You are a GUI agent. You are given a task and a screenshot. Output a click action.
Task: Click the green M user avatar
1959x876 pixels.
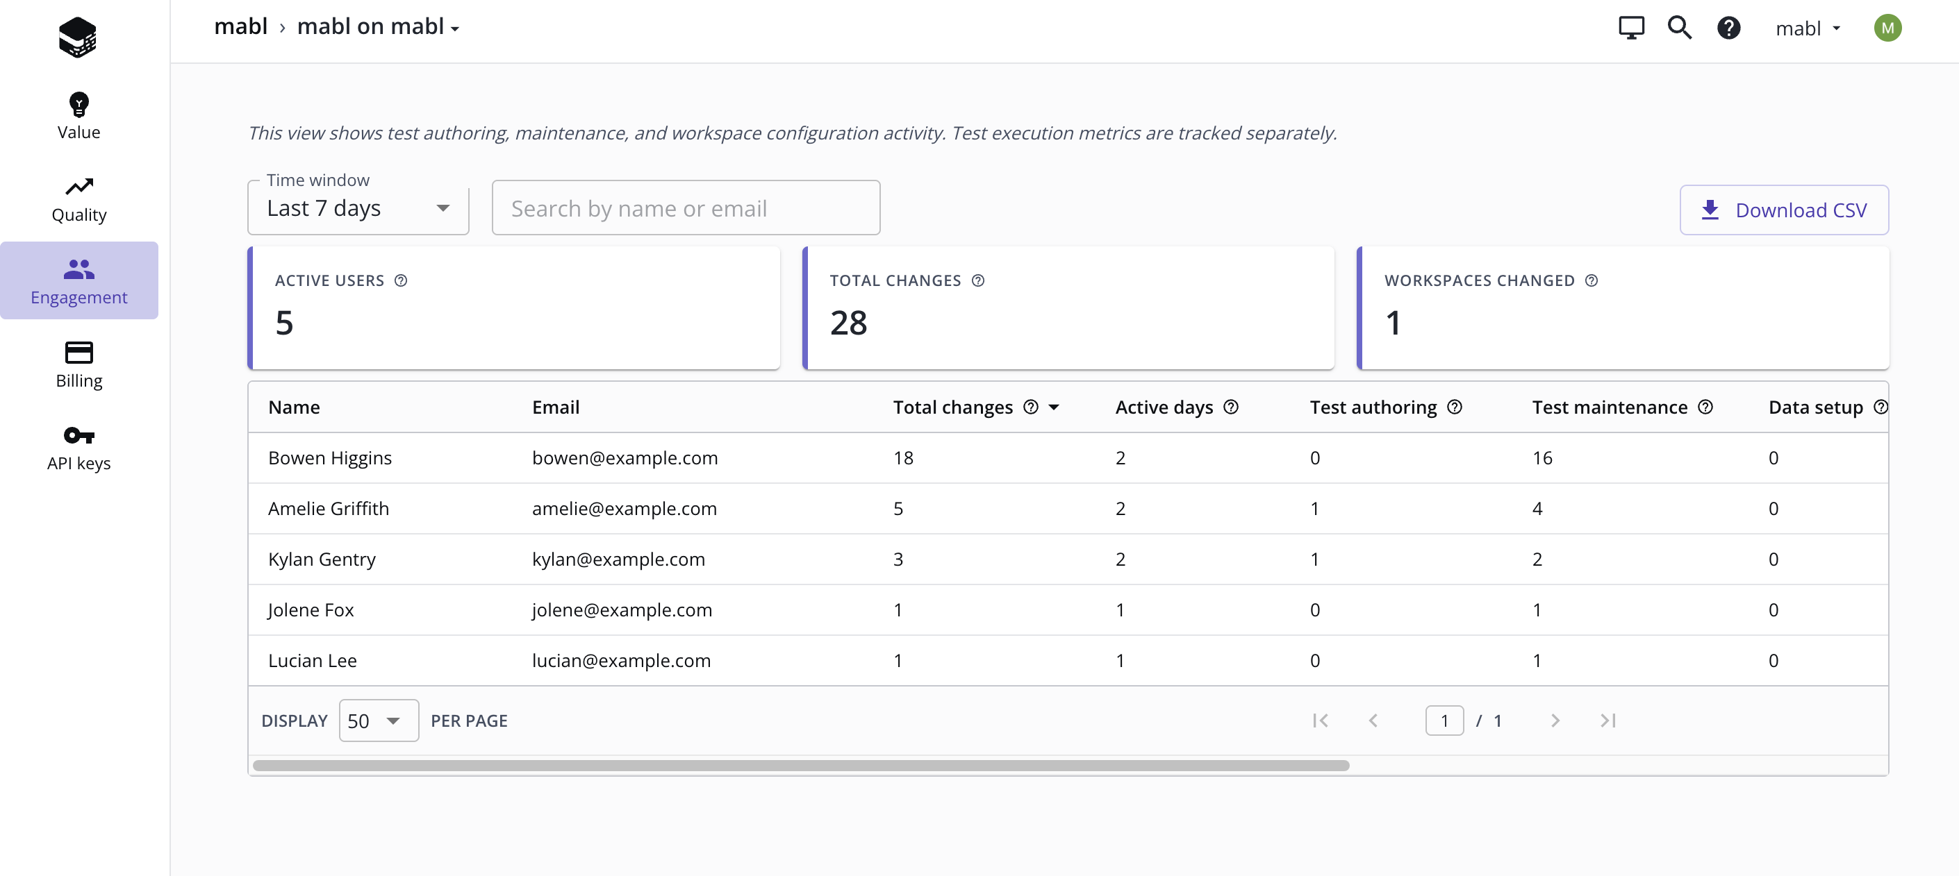coord(1887,28)
